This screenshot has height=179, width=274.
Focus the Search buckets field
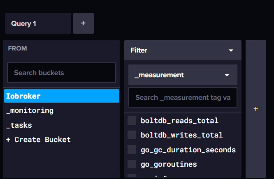[61, 73]
